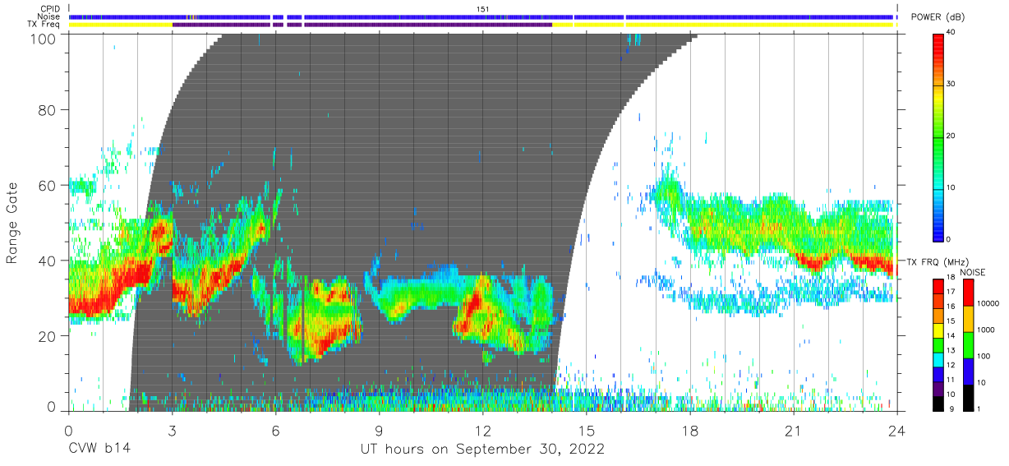Screen dimensions: 1009x466
Task: Click the green segment of the NOISE colorbar
Action: tap(968, 345)
